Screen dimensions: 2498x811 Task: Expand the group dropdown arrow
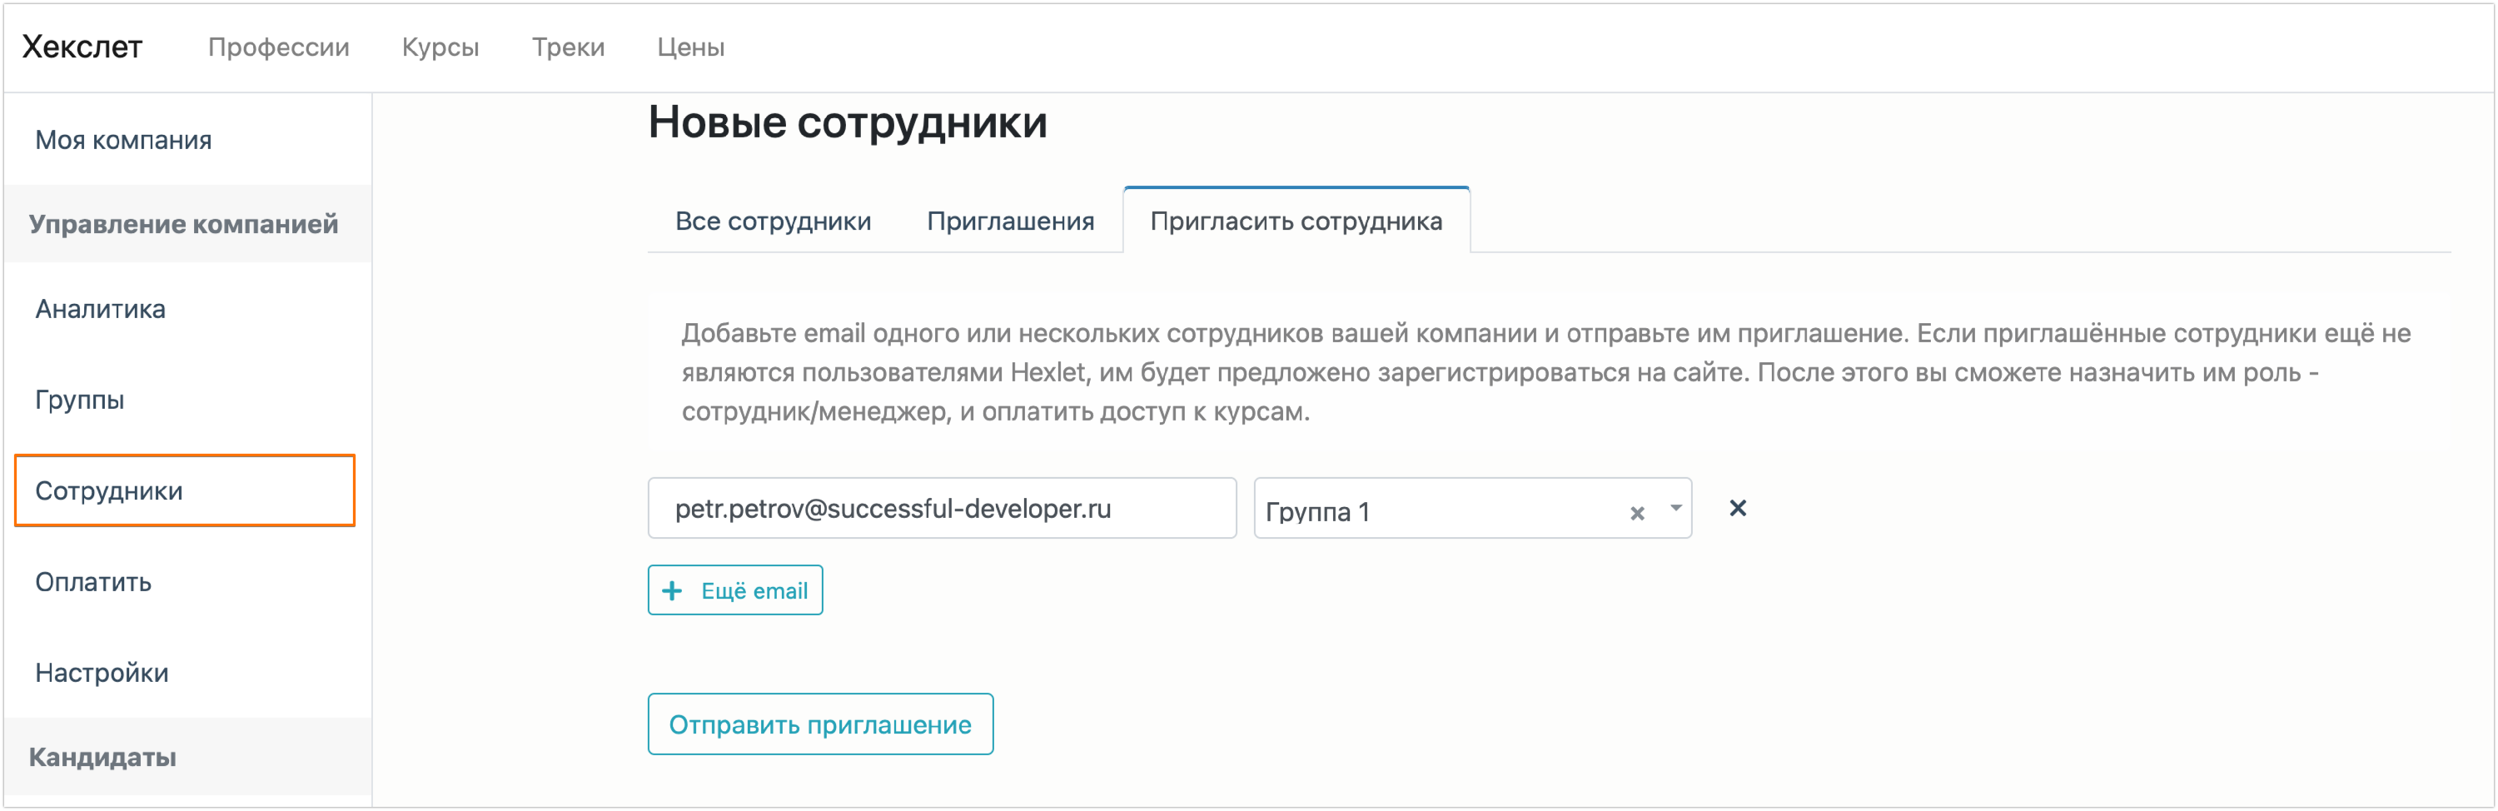pyautogui.click(x=1675, y=508)
